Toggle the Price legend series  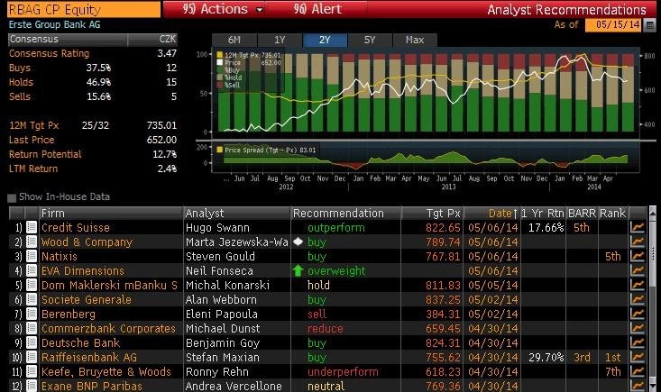coord(248,62)
